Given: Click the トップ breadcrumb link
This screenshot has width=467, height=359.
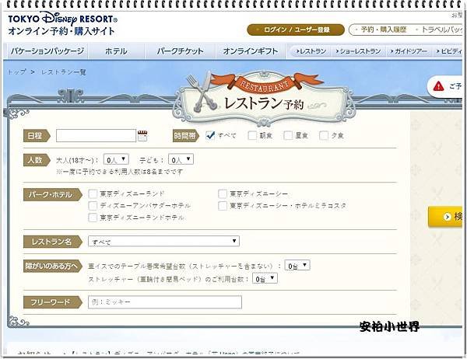Looking at the screenshot, I should click(17, 72).
